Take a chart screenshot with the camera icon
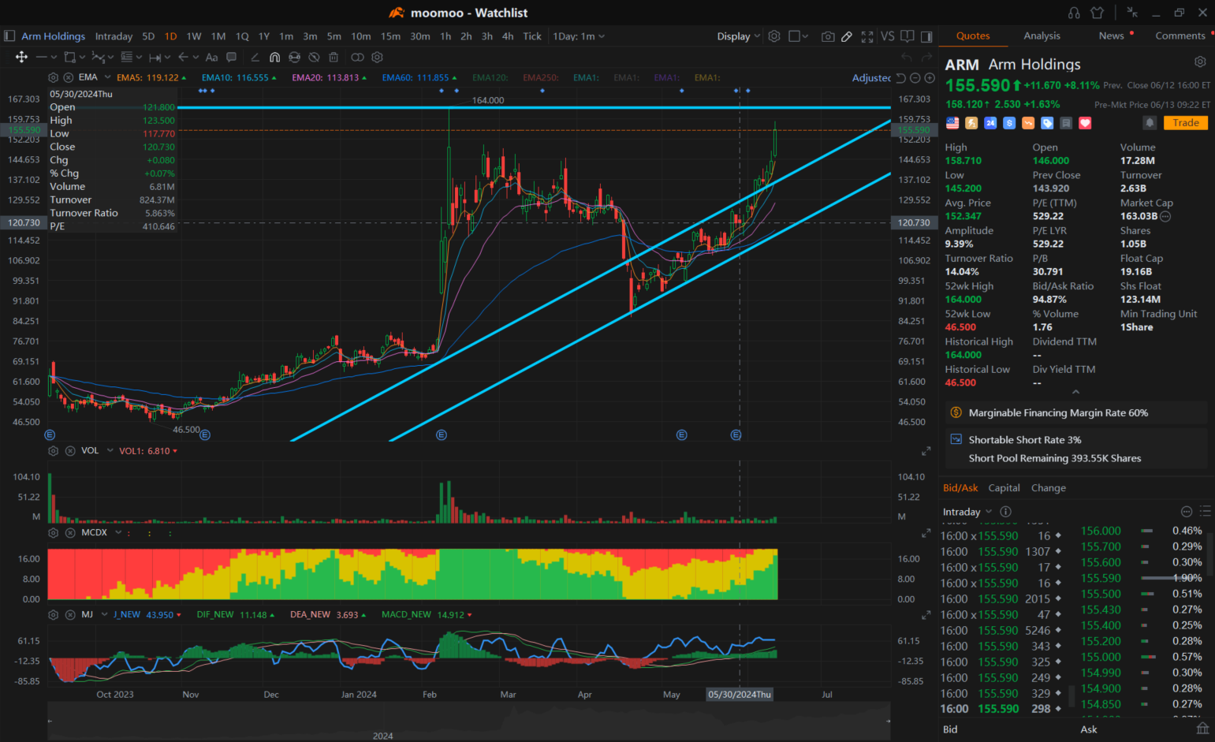Viewport: 1215px width, 742px height. pos(828,36)
